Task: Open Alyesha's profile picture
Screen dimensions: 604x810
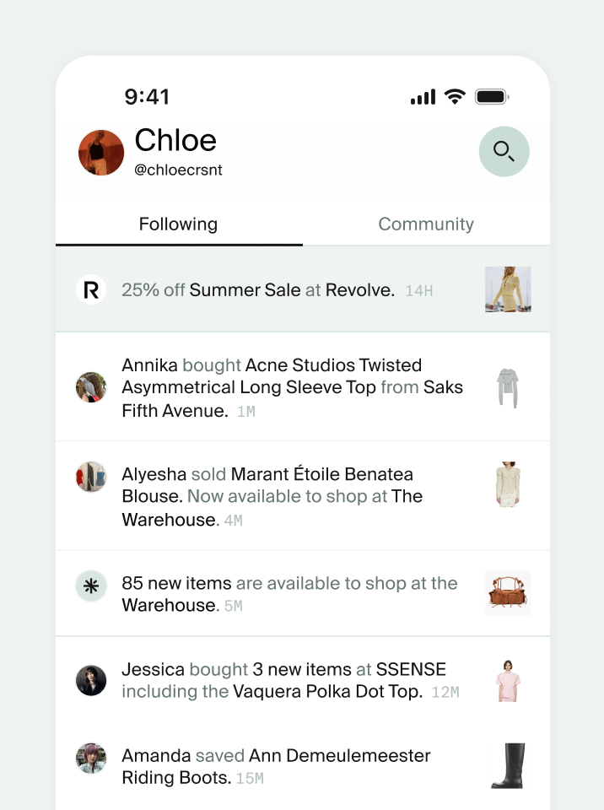Action: click(91, 477)
